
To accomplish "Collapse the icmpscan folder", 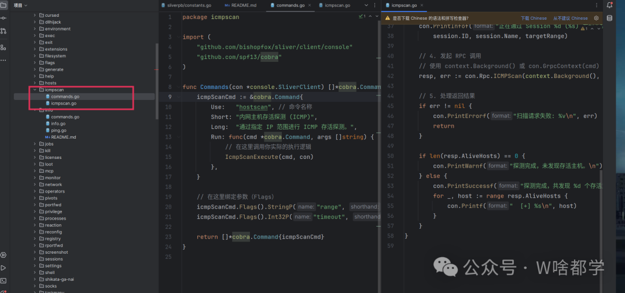I will pos(34,90).
